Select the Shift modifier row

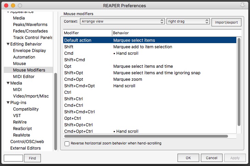point(150,47)
